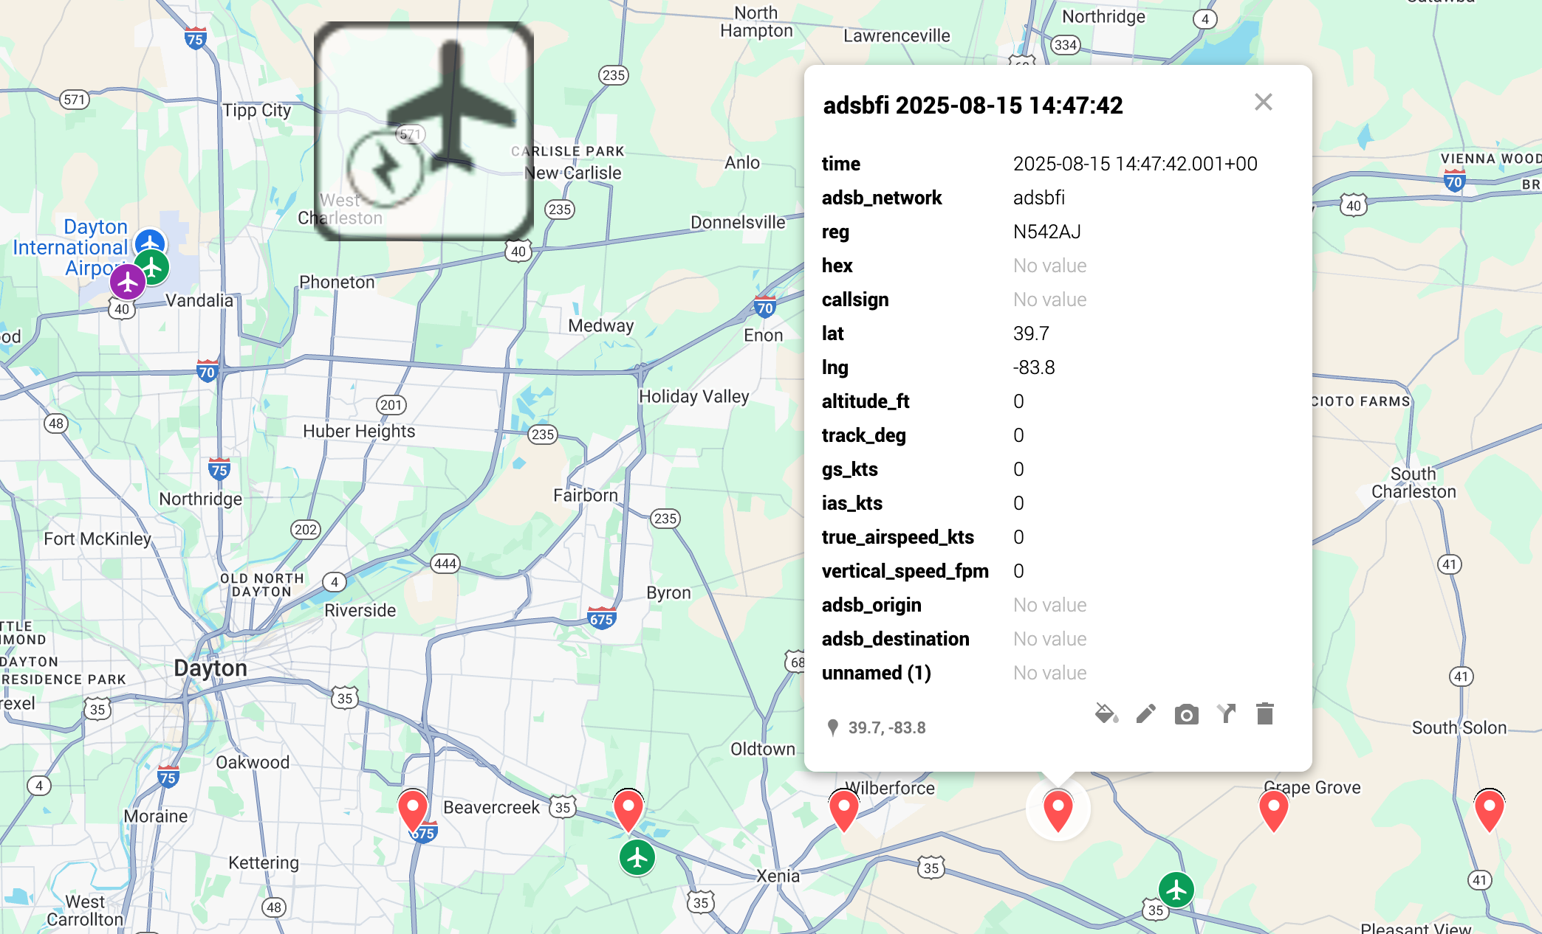Click the Dayton International Airport label
The image size is (1542, 934).
[x=70, y=247]
